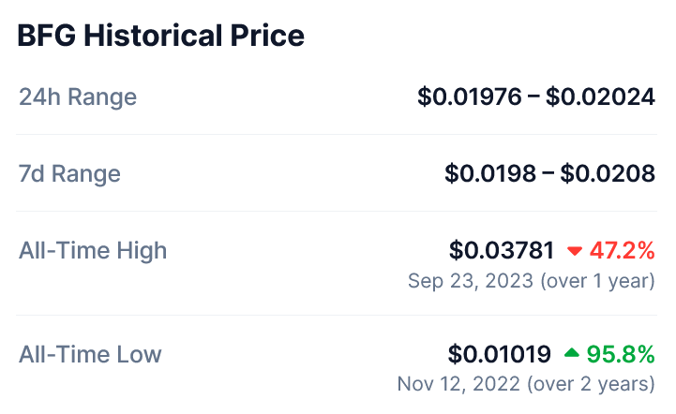Viewport: 676px width, 414px height.
Task: Click the 7d high value $0.0208
Action: coord(608,173)
